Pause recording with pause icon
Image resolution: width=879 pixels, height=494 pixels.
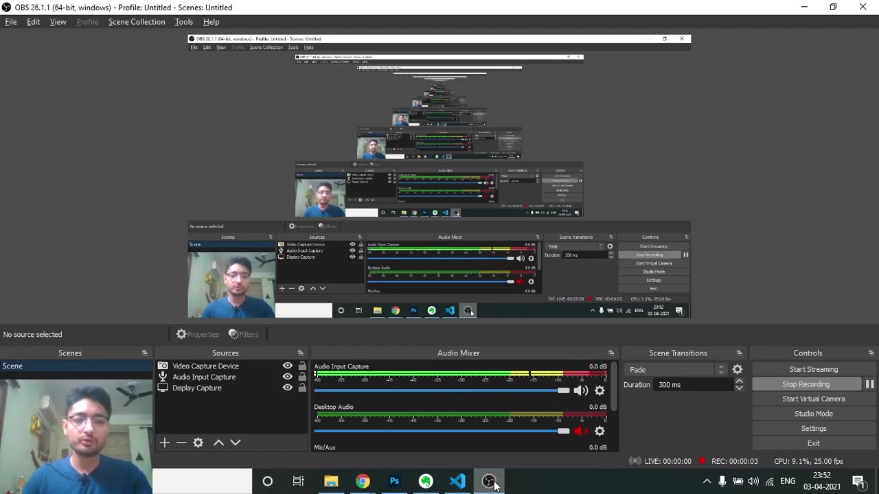pyautogui.click(x=869, y=384)
